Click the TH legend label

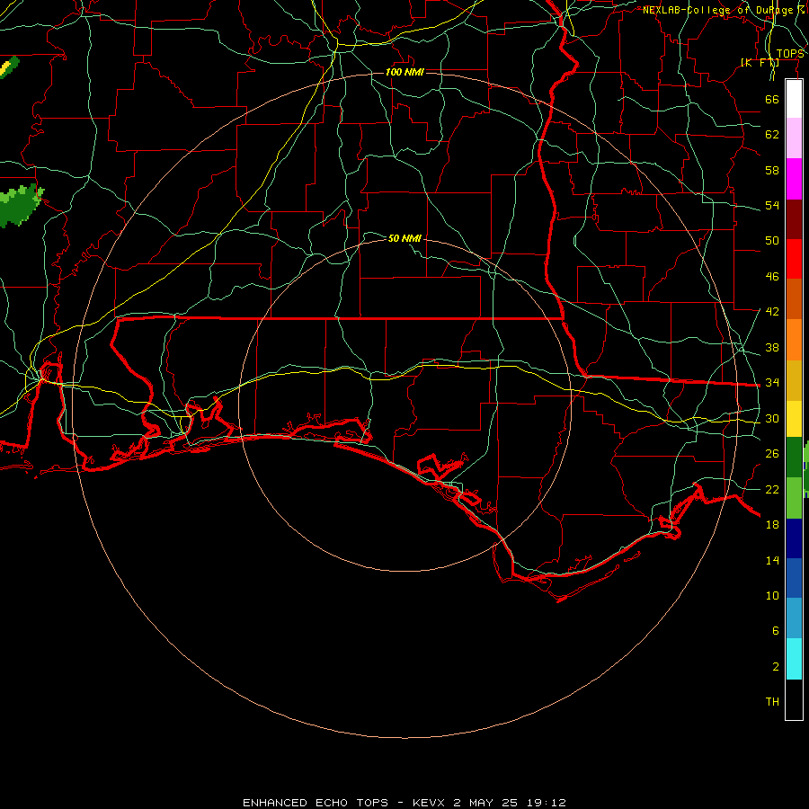(x=772, y=702)
